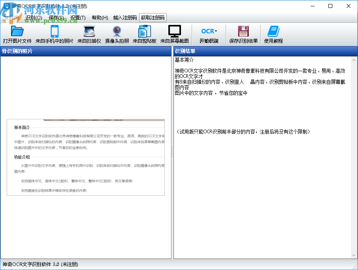The image size is (358, 270).
Task: Select the scanner source icon
Action: [89, 31]
